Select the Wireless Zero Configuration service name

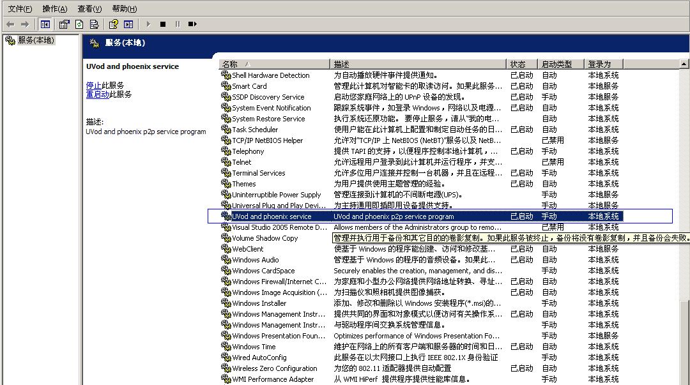coord(275,368)
